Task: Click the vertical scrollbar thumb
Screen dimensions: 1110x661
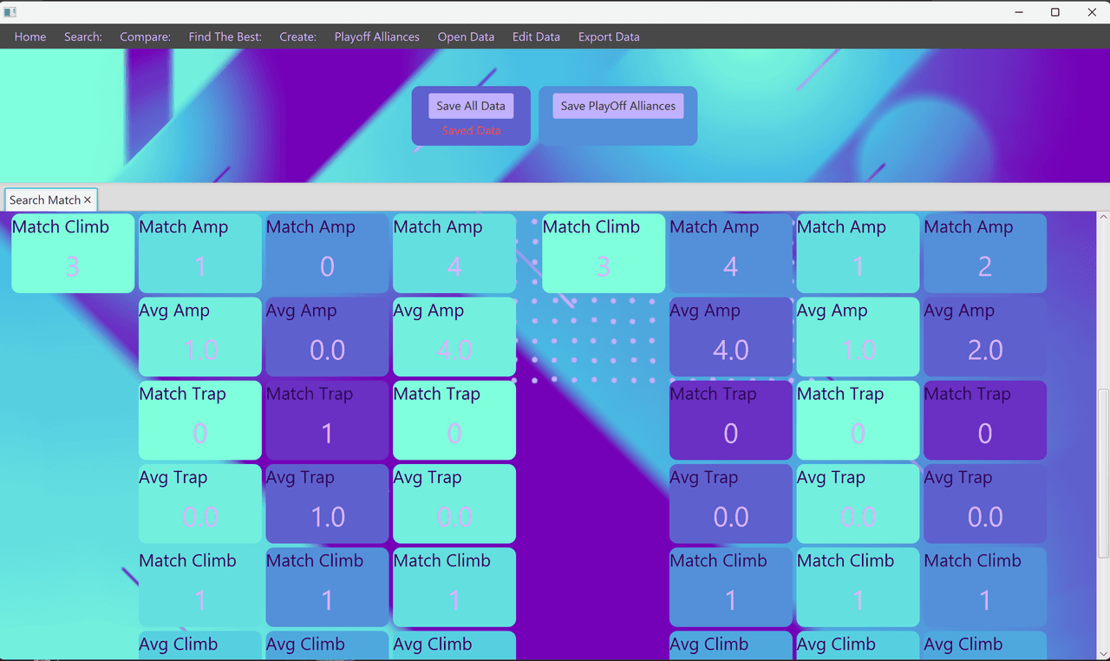Action: point(1103,474)
